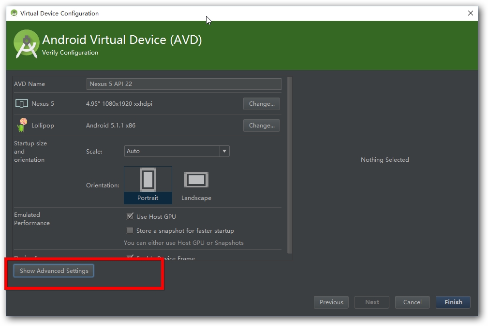Select Portrait orientation
The height and width of the screenshot is (326, 488).
(x=148, y=185)
